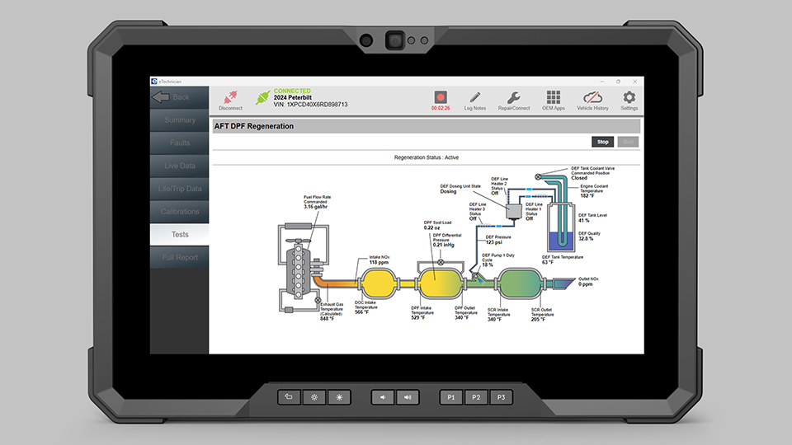Open the Life/Trip Data section
Screen dimensions: 792x445
point(179,189)
